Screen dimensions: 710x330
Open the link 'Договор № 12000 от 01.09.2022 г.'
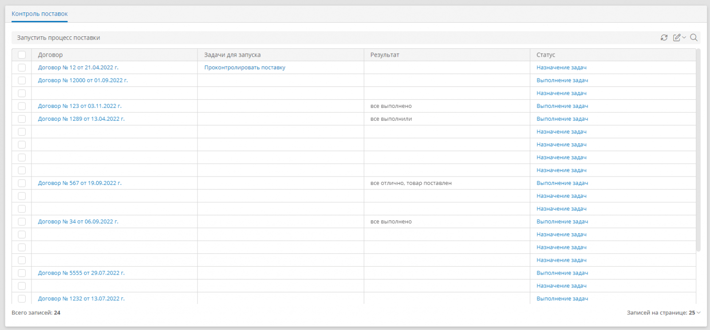[x=83, y=80]
